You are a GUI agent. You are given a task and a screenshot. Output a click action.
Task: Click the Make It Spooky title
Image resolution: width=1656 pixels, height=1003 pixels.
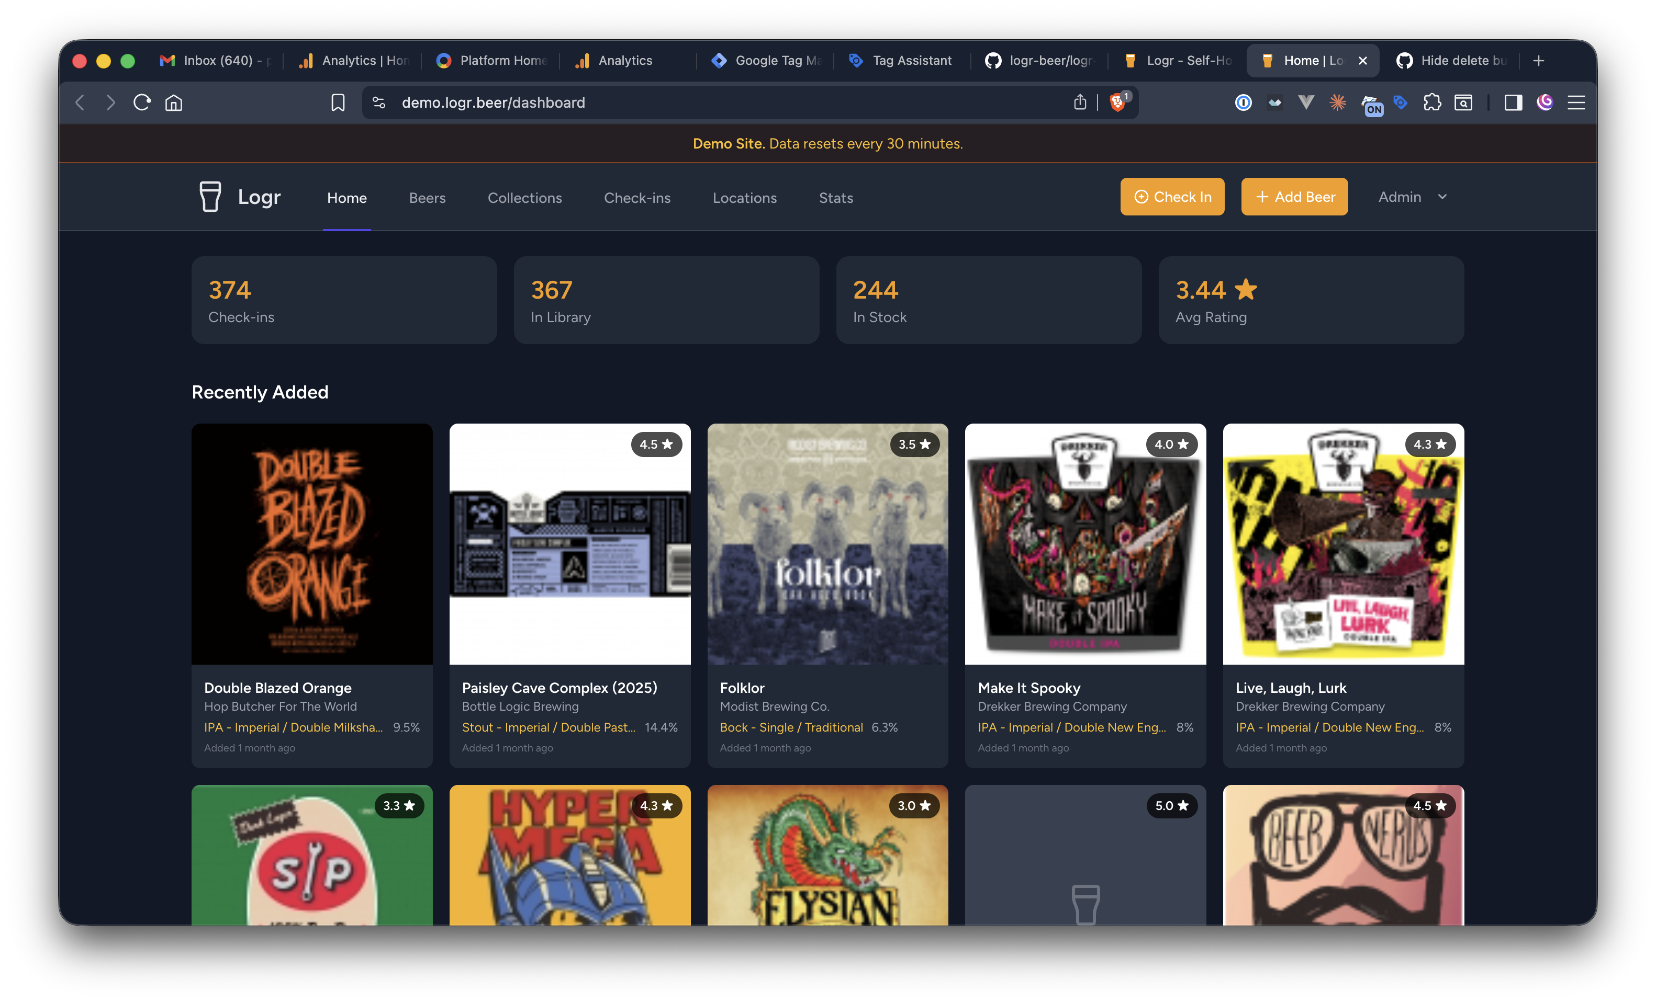click(1029, 688)
